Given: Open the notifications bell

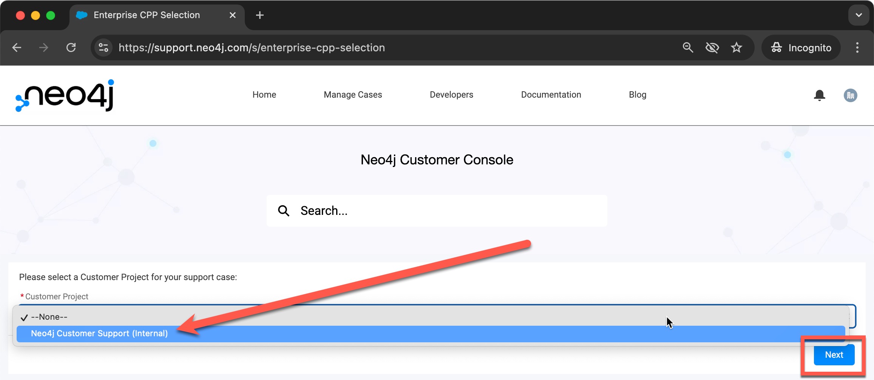Looking at the screenshot, I should [x=819, y=95].
